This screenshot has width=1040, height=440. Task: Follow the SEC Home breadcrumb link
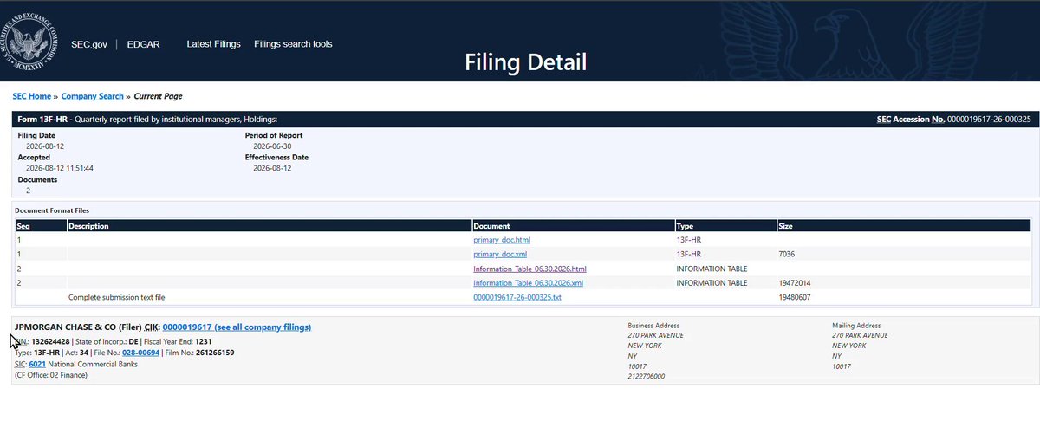(x=32, y=96)
